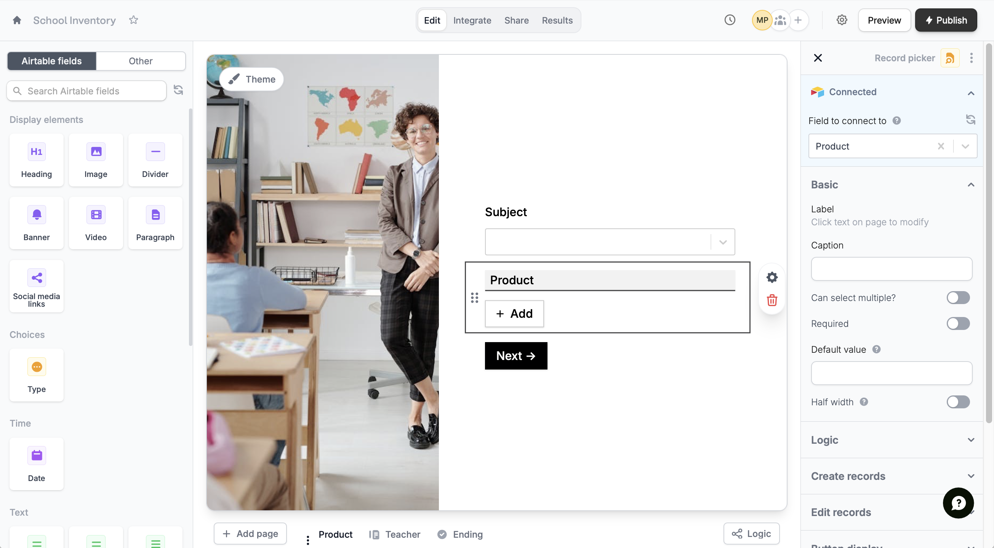Switch to the Other fields tab
994x548 pixels.
coord(141,61)
